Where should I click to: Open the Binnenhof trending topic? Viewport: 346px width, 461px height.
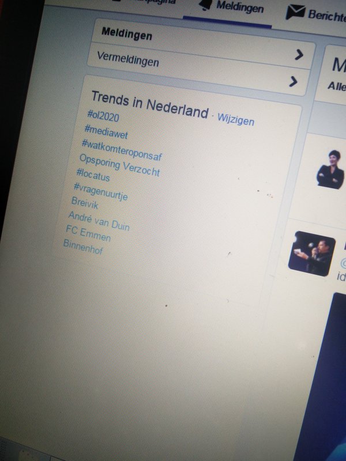pos(83,247)
